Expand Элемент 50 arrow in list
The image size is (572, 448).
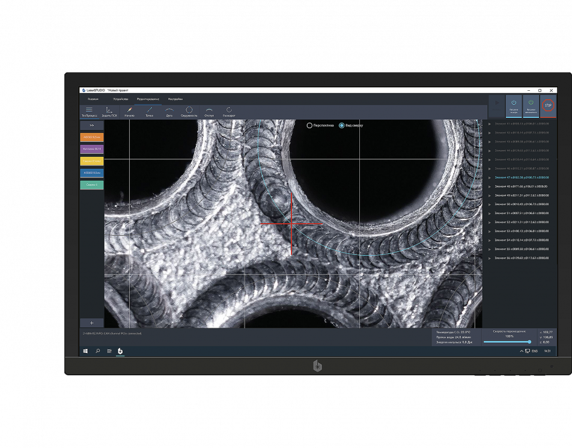click(490, 204)
